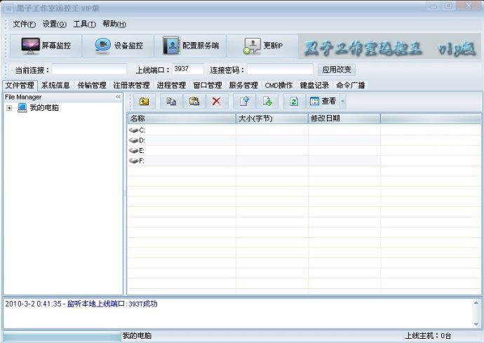The width and height of the screenshot is (484, 343).
Task: Open the 配置服务端 configuration button
Action: coord(191,46)
